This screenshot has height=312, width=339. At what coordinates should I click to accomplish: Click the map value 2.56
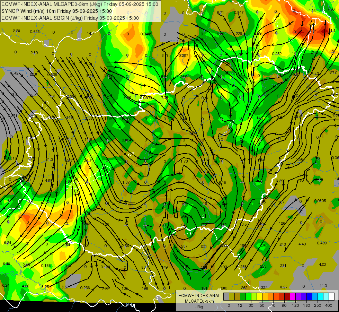pos(125,246)
